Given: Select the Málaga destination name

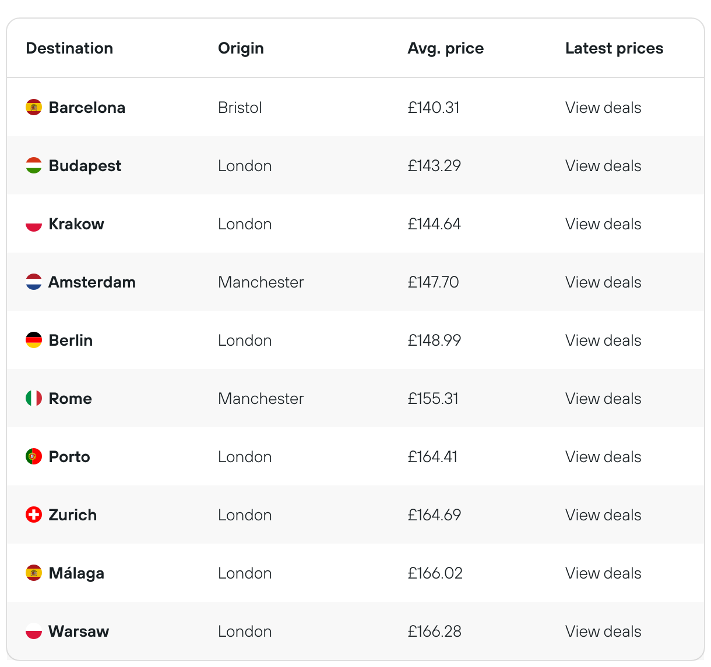Looking at the screenshot, I should (x=76, y=573).
